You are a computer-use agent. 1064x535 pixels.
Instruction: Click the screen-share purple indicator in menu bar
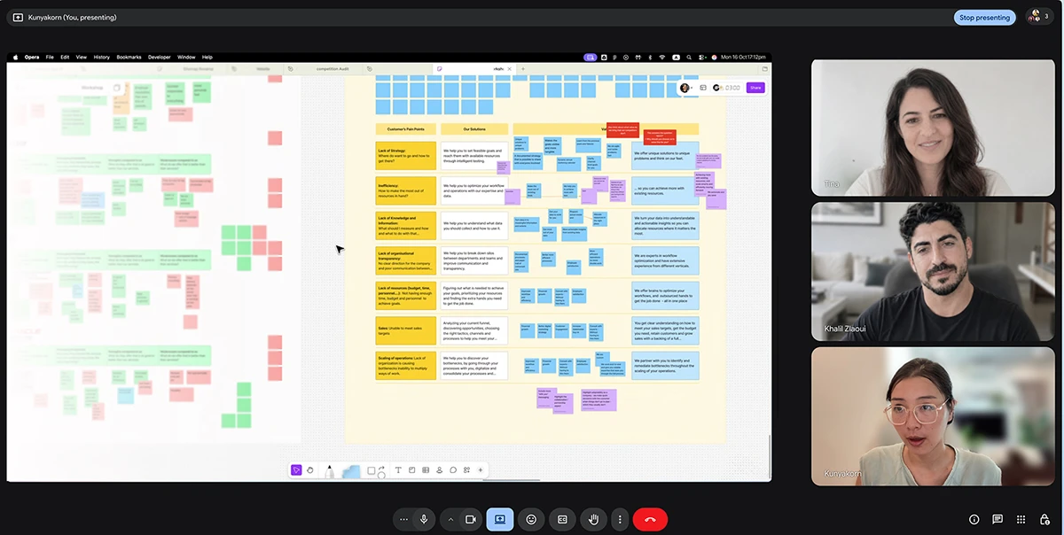pyautogui.click(x=590, y=57)
